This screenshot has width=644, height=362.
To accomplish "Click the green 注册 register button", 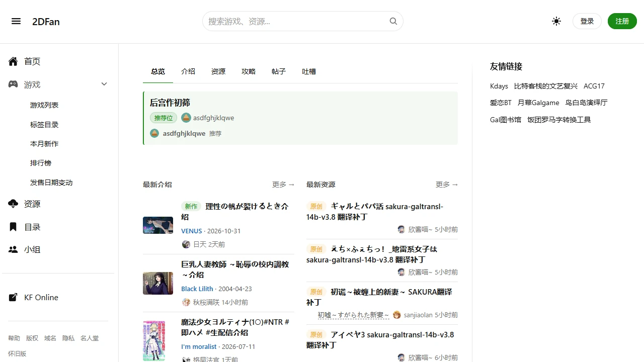I will 622,21.
